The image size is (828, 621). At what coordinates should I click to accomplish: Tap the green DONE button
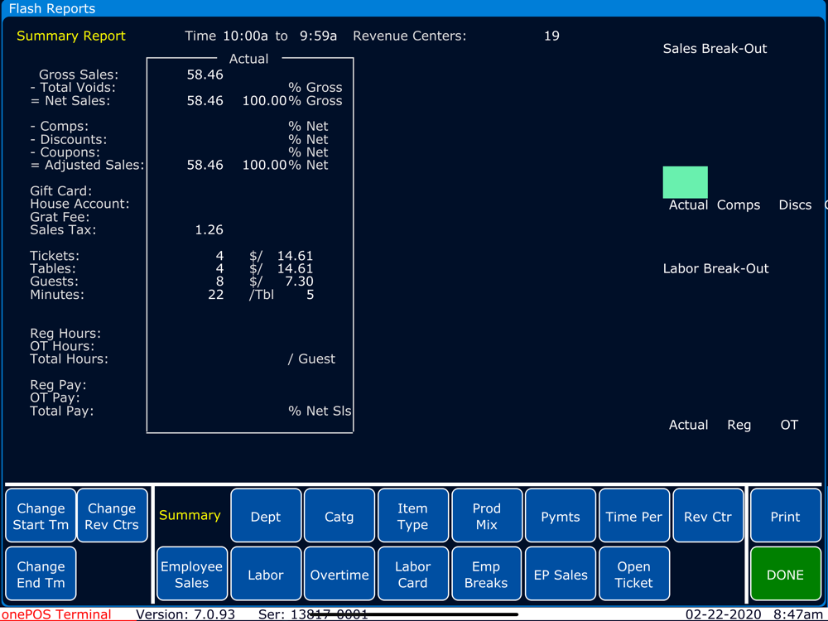785,574
